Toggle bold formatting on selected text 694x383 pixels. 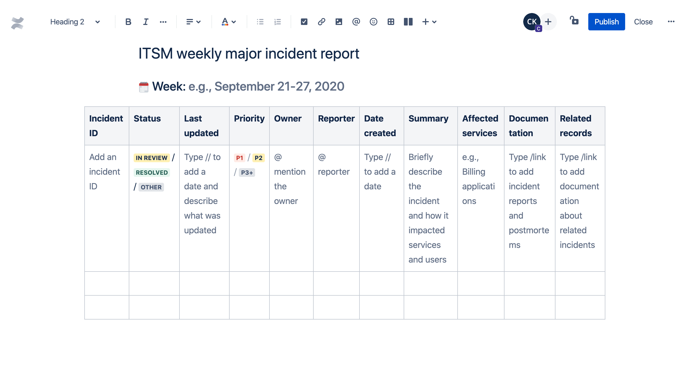128,21
